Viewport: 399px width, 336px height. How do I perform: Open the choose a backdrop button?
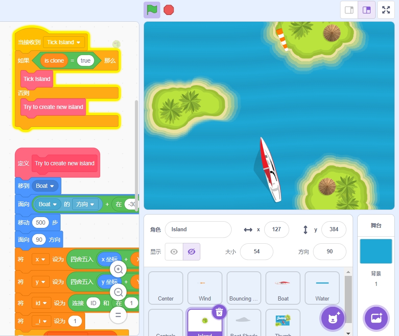point(376,318)
